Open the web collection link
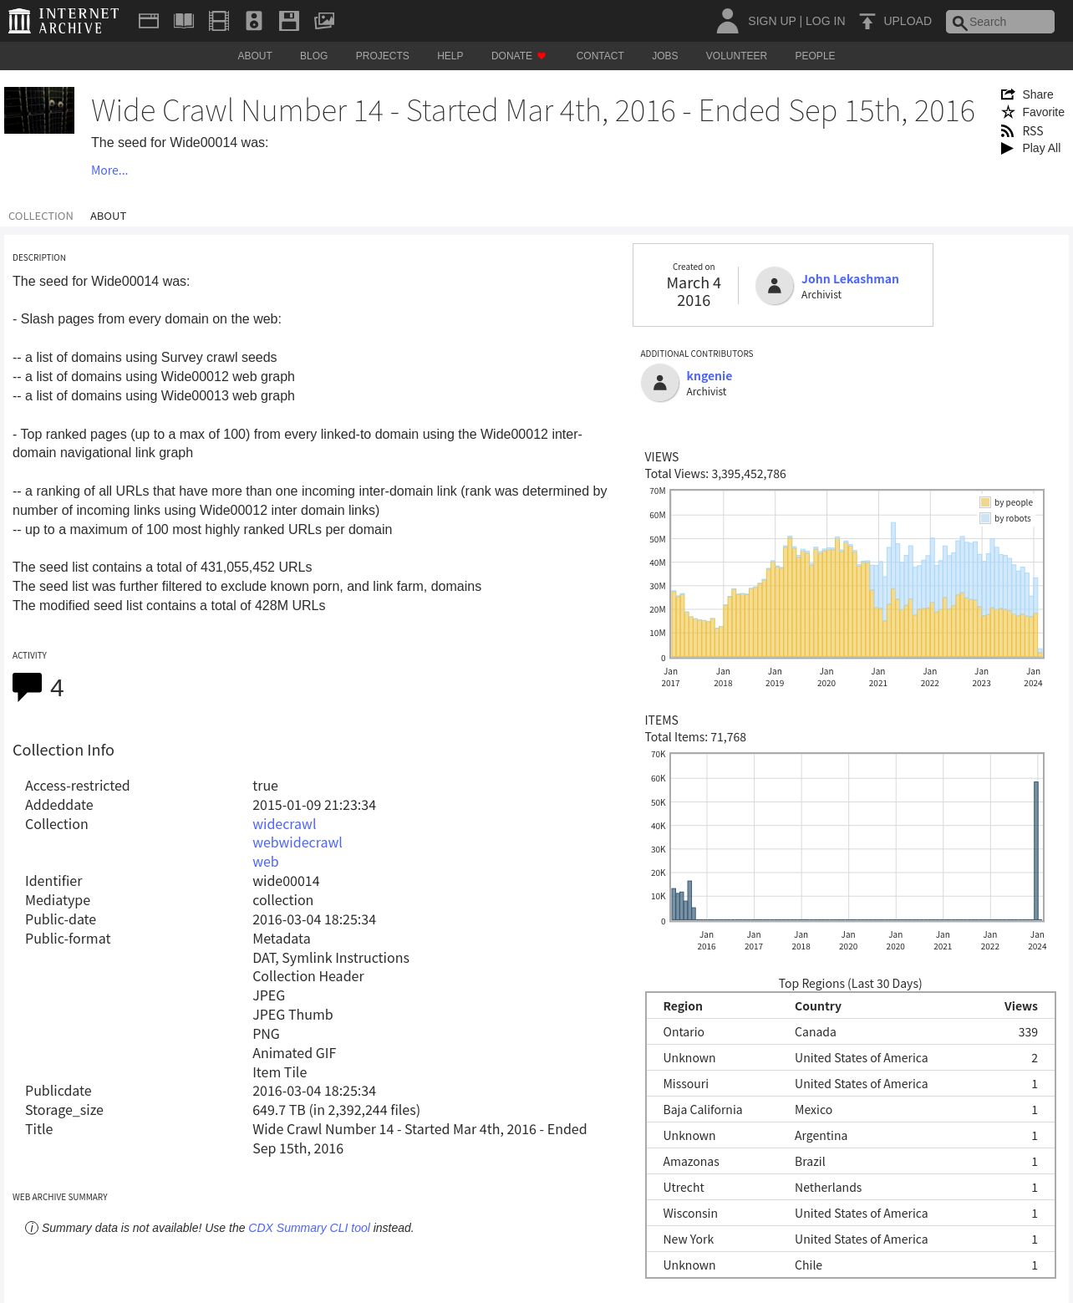The width and height of the screenshot is (1073, 1303). click(266, 862)
